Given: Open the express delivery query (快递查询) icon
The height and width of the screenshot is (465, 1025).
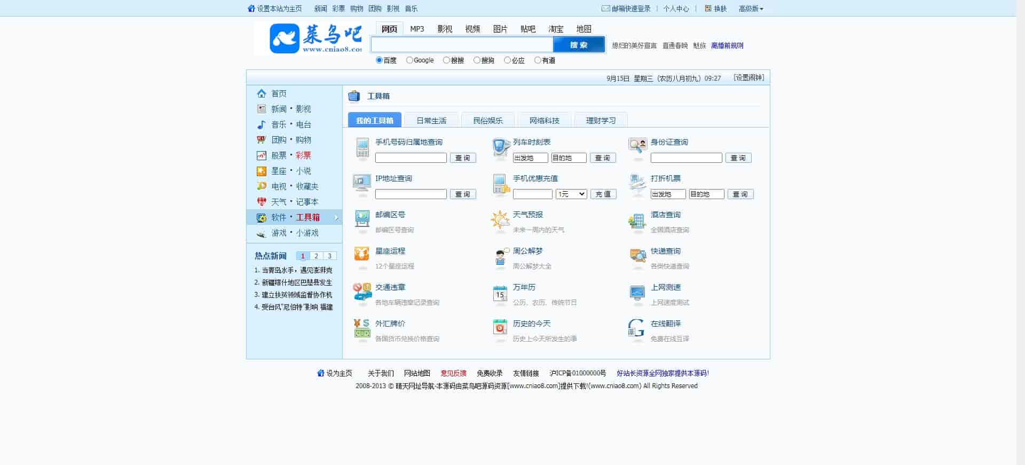Looking at the screenshot, I should [637, 256].
